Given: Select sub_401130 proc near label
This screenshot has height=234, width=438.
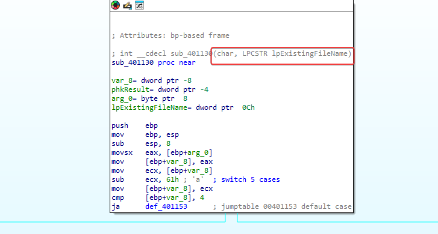Looking at the screenshot, I should coord(154,62).
